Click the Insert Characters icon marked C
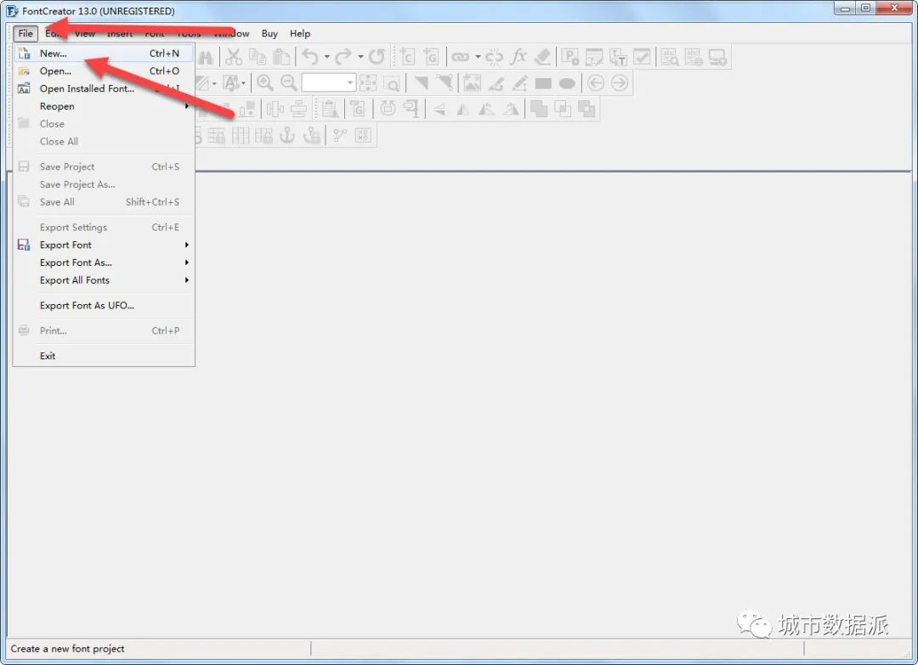Image resolution: width=918 pixels, height=665 pixels. pyautogui.click(x=407, y=57)
